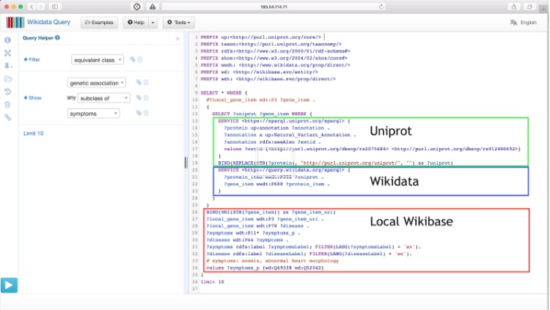550x310 pixels.
Task: Open the query history icon in sidebar
Action: click(7, 92)
